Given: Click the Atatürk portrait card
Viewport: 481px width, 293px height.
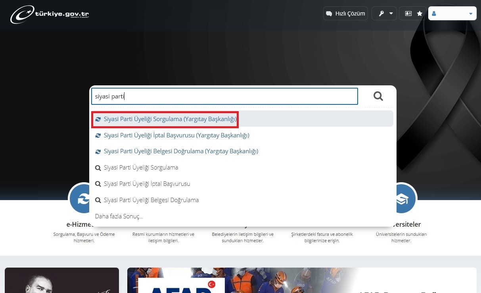Looking at the screenshot, I should pos(62,280).
